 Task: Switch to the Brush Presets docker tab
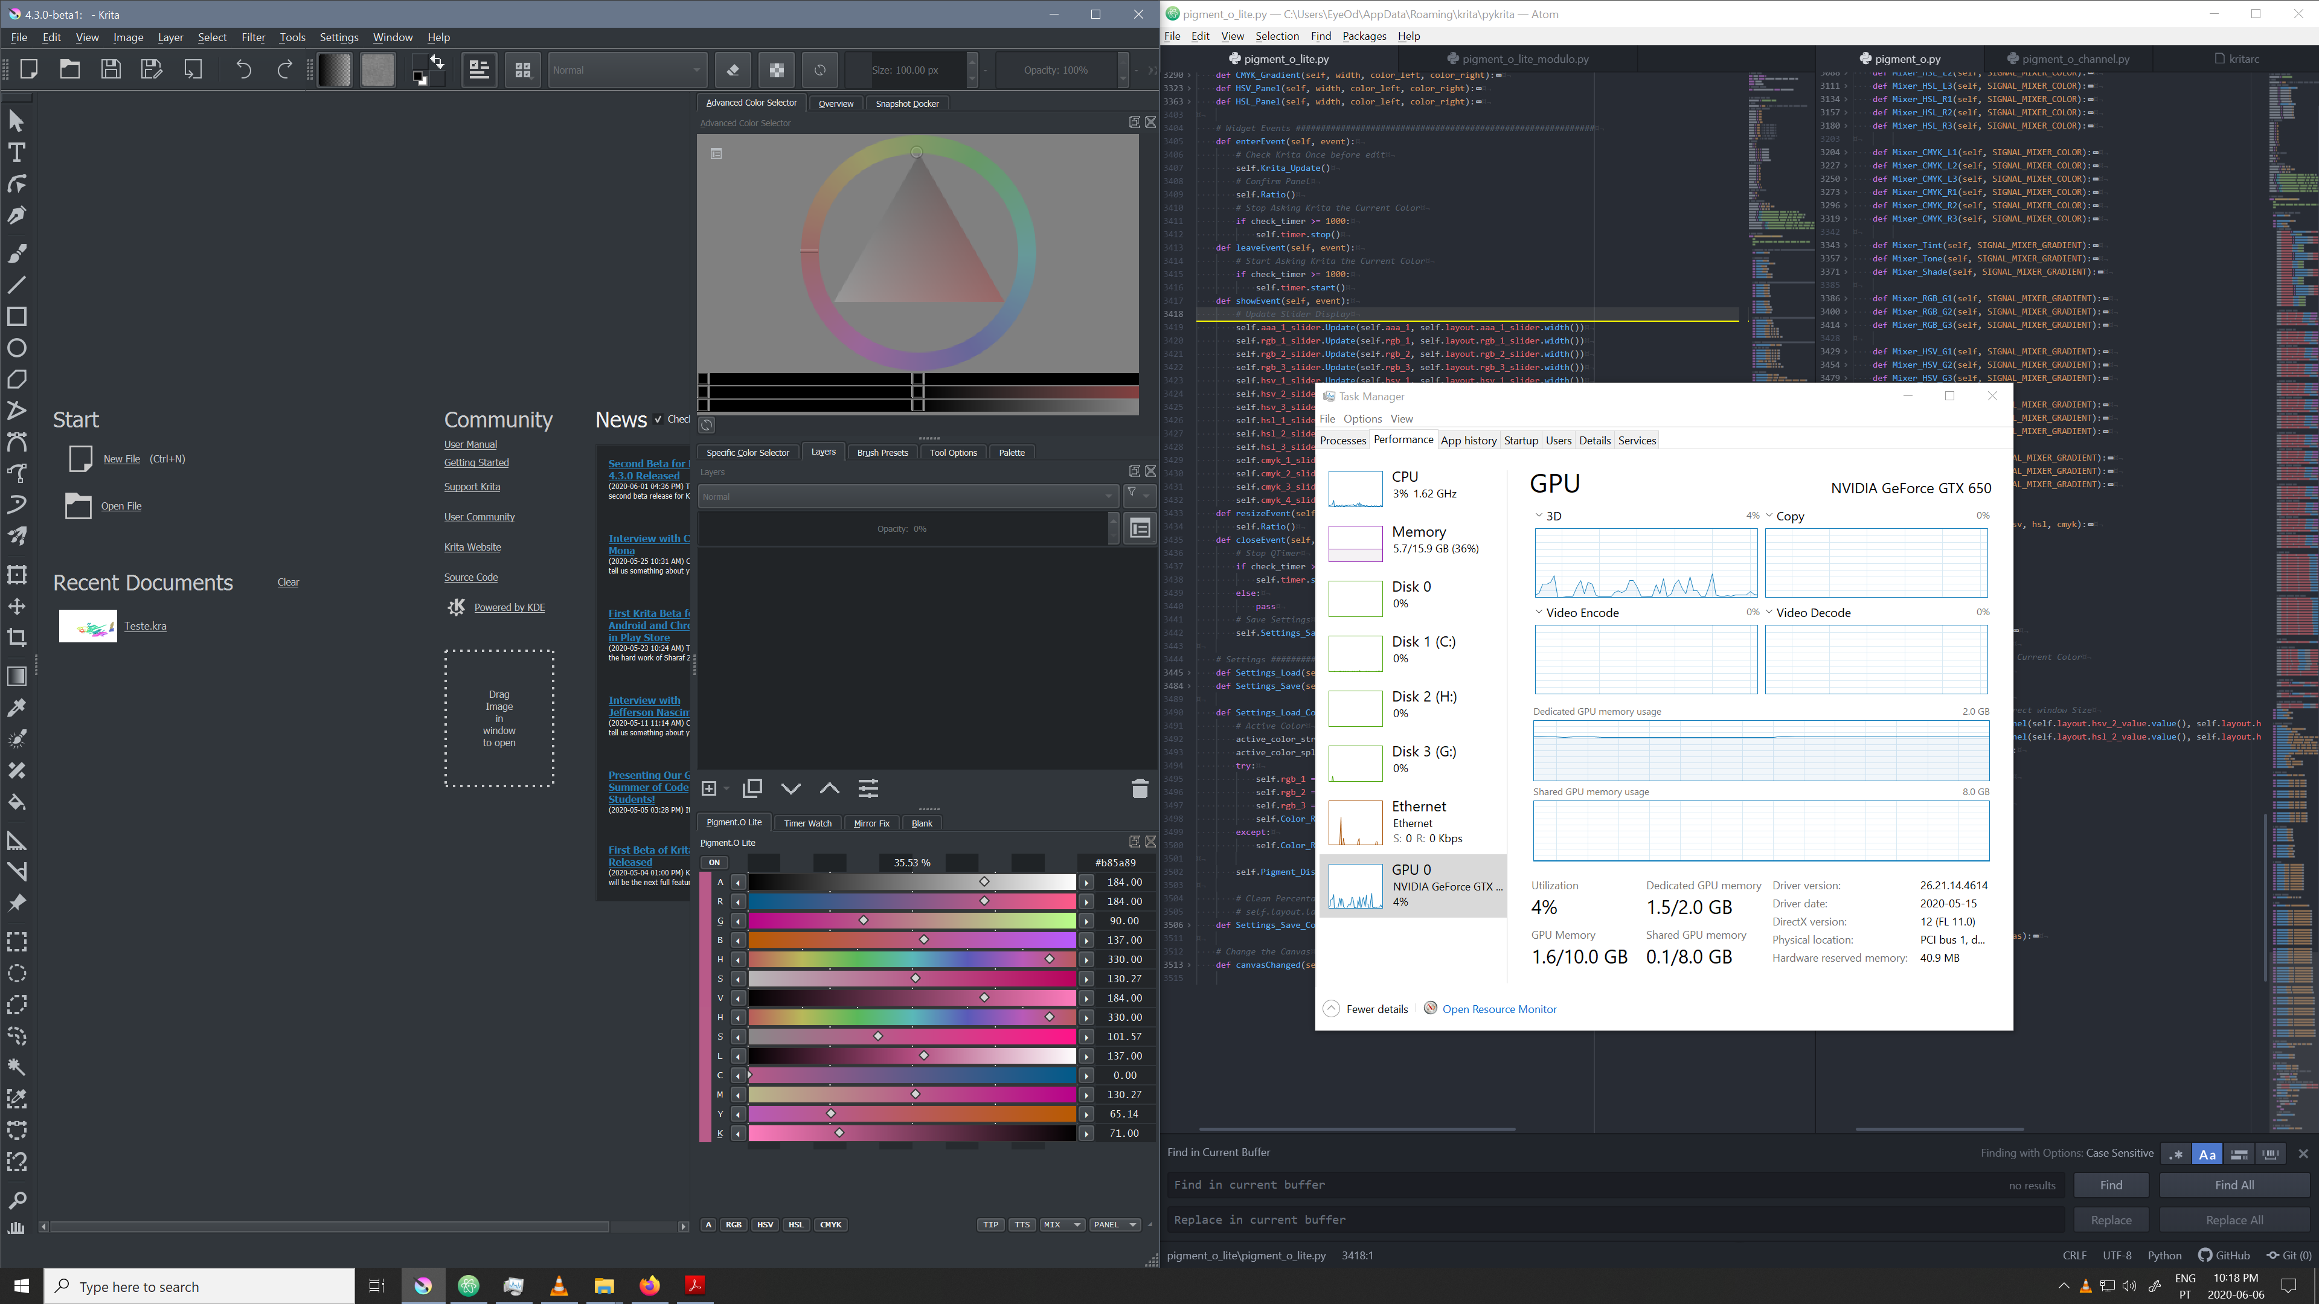[881, 453]
